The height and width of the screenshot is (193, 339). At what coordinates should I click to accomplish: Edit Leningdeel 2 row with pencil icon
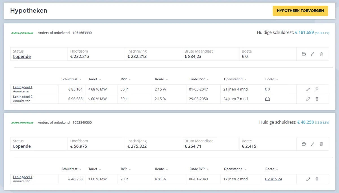click(308, 99)
